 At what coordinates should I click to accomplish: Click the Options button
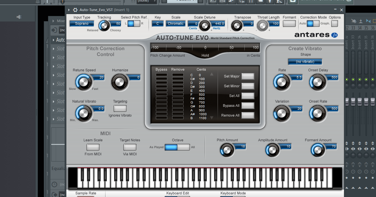click(335, 23)
